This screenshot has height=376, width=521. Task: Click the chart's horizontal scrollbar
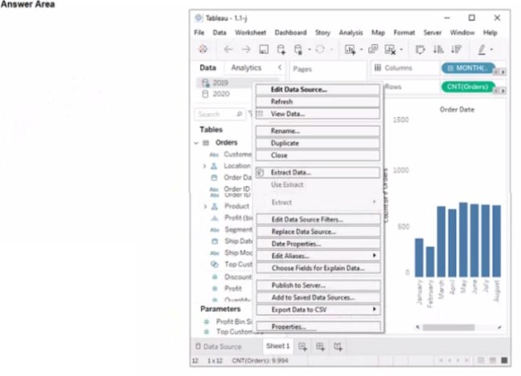click(449, 328)
